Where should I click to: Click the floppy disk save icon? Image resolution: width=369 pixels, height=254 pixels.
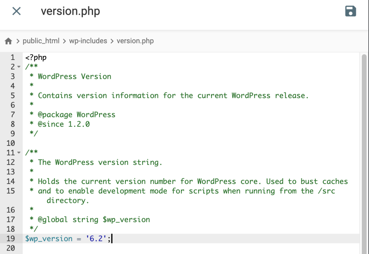pyautogui.click(x=350, y=11)
